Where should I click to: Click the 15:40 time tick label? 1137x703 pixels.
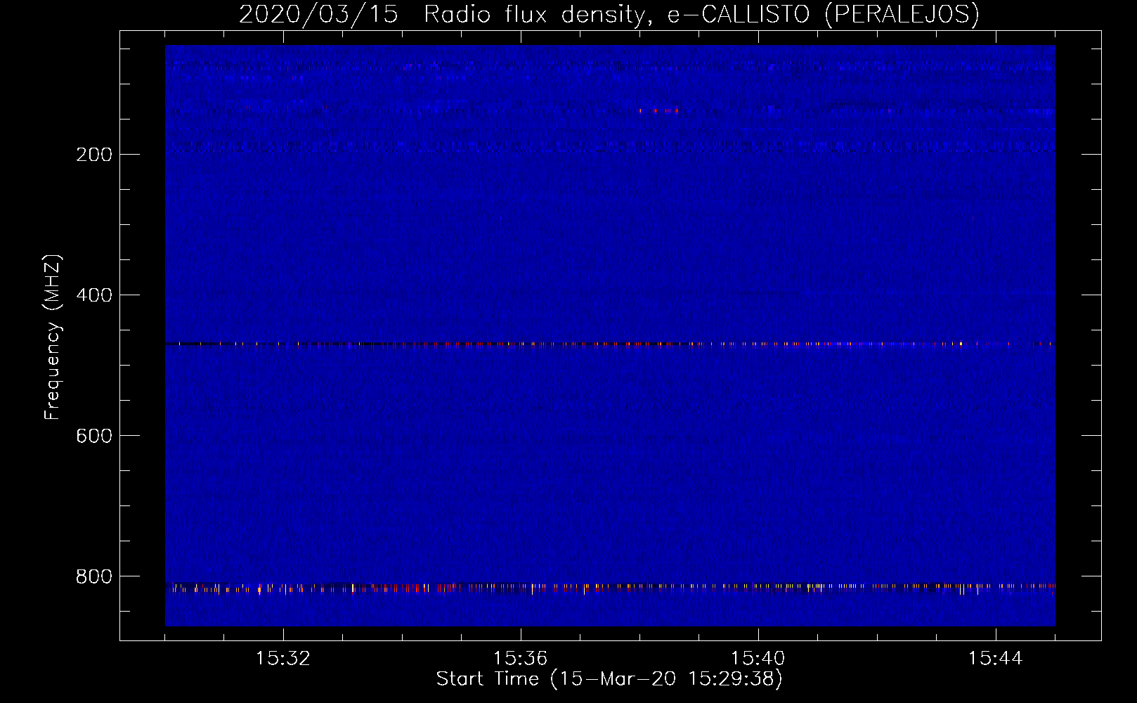point(758,659)
